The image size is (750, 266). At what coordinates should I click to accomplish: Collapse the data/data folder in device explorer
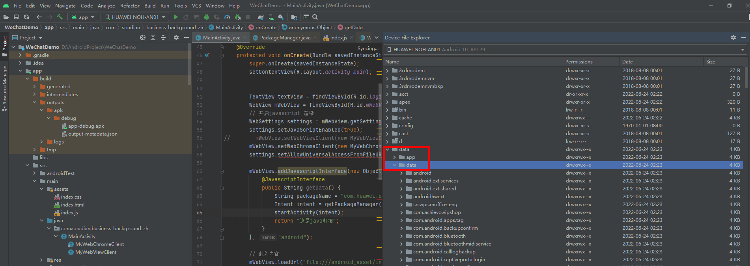[394, 165]
